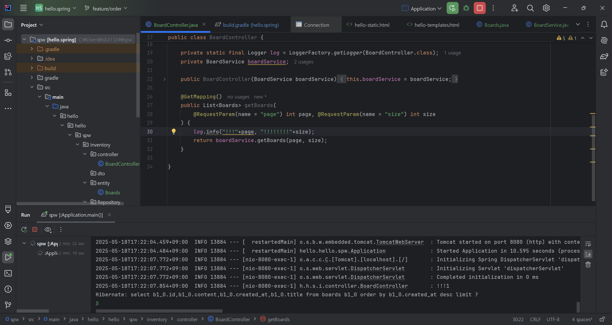Collapse the inventory package
This screenshot has width=612, height=325.
[x=77, y=144]
